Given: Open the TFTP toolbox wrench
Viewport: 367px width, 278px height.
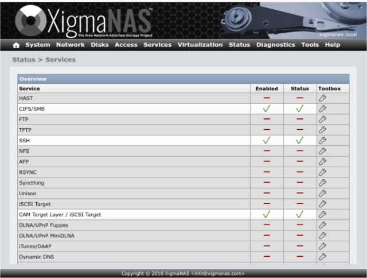Looking at the screenshot, I should click(322, 130).
